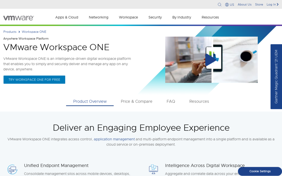
Task: Click the search magnifier icon
Action: [x=219, y=4]
